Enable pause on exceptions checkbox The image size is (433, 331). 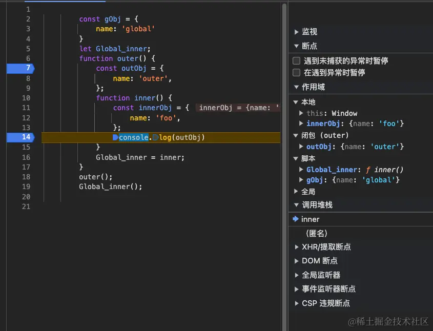[296, 72]
